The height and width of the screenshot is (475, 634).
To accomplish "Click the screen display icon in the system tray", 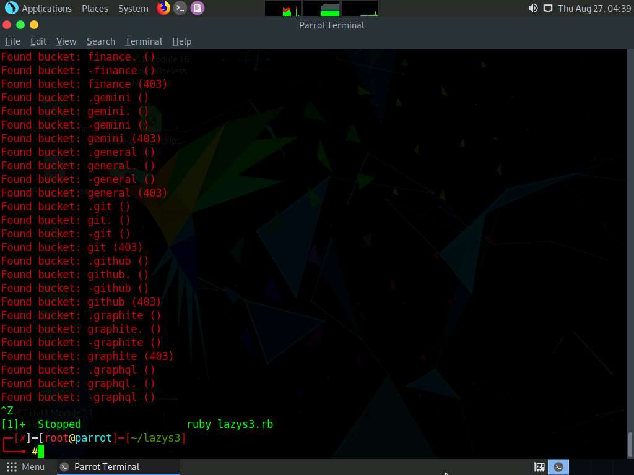I will tap(549, 8).
